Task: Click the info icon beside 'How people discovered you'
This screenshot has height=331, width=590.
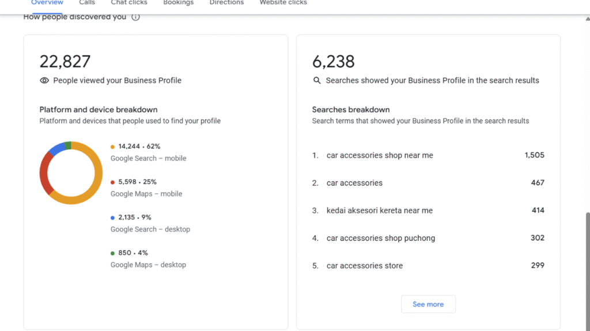Action: pos(135,17)
